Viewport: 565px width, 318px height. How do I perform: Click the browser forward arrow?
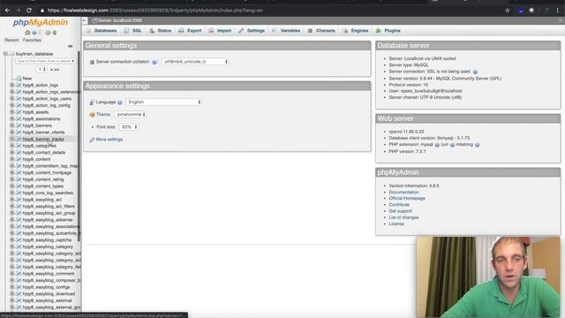click(x=18, y=10)
